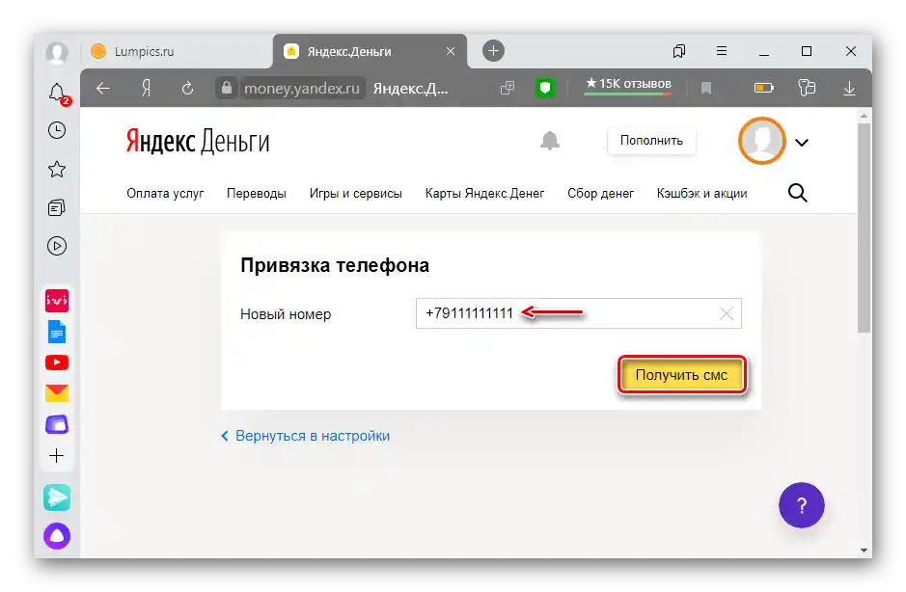Close the Яндекс.Деньги tab

451,51
